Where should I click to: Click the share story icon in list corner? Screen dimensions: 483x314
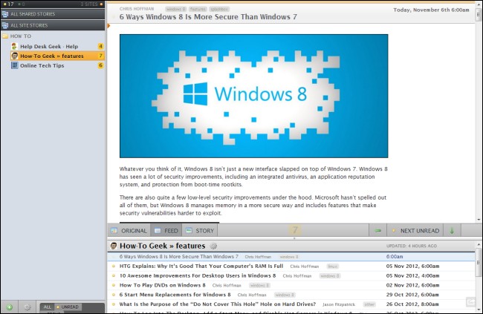click(470, 301)
